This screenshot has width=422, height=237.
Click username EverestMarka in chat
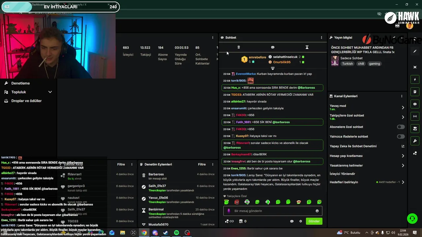pos(246,74)
